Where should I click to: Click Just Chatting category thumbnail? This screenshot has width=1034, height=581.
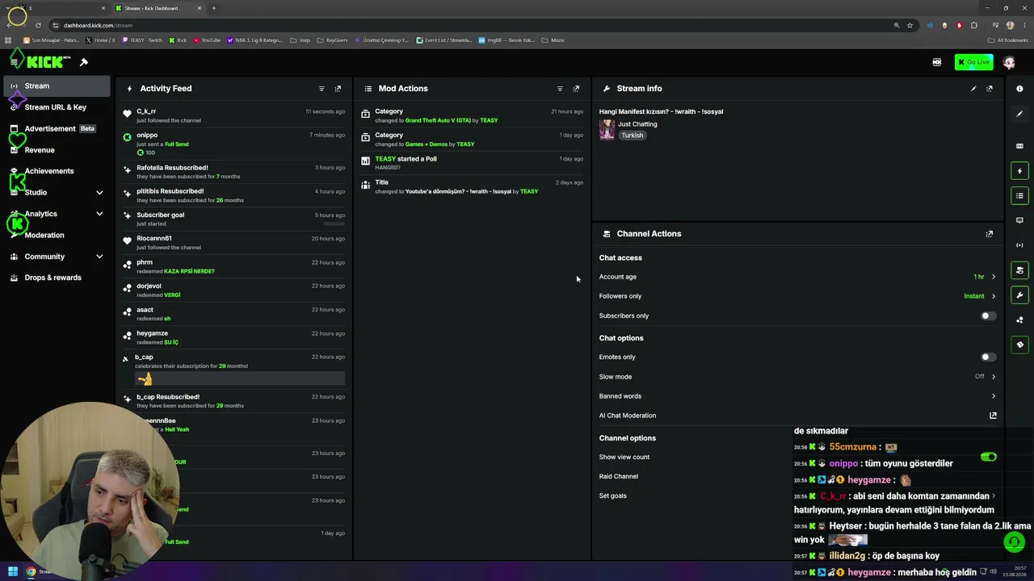607,129
